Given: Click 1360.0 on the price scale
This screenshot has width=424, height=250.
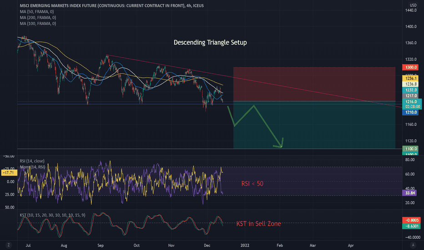Looking at the screenshot, I should 411,43.
